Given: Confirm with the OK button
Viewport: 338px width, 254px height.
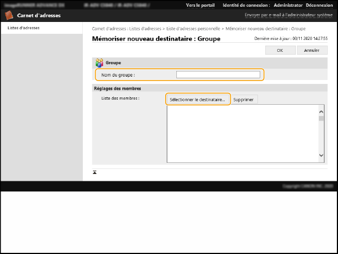Looking at the screenshot, I should 279,50.
